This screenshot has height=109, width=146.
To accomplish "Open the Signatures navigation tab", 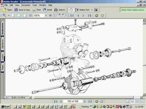I will pyautogui.click(x=2, y=44).
